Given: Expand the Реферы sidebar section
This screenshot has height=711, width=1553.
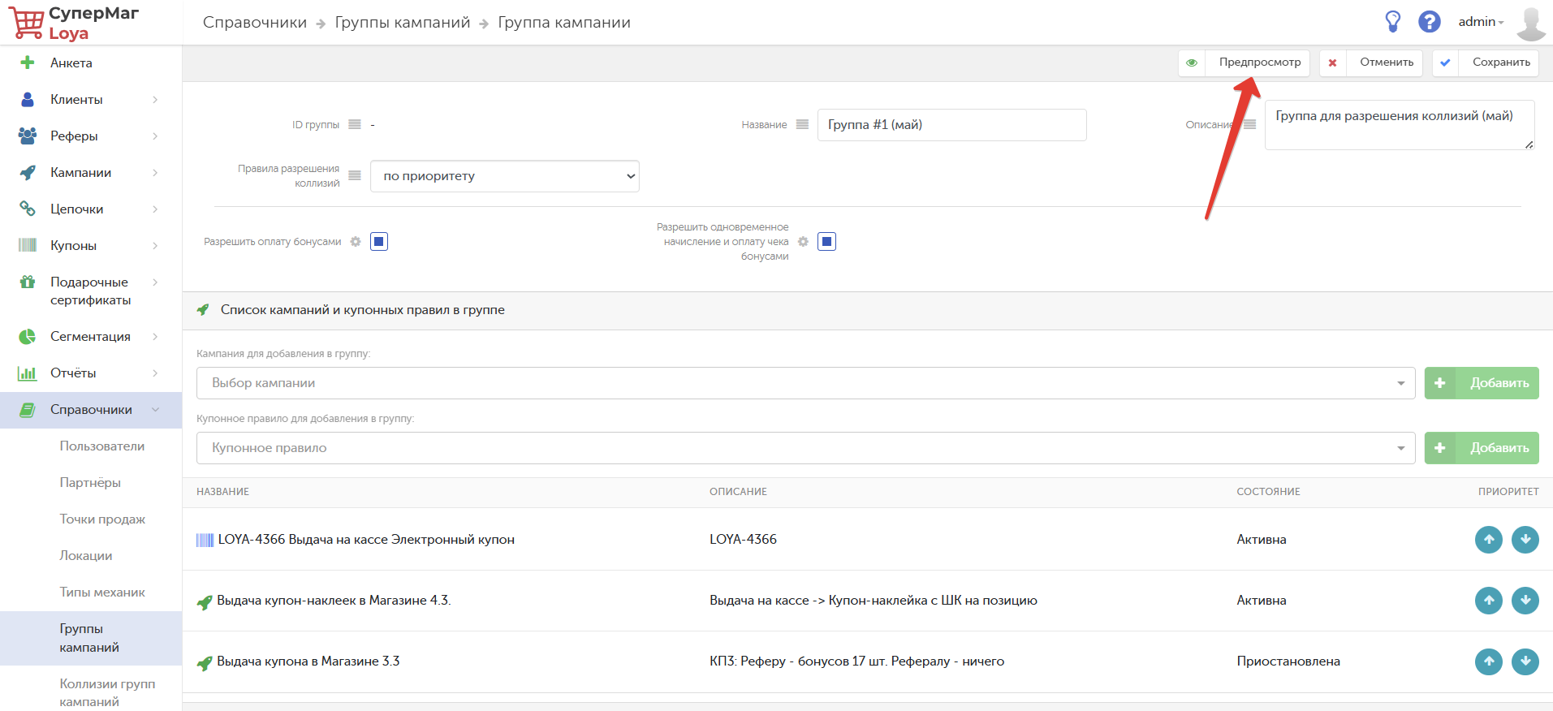Looking at the screenshot, I should (155, 136).
